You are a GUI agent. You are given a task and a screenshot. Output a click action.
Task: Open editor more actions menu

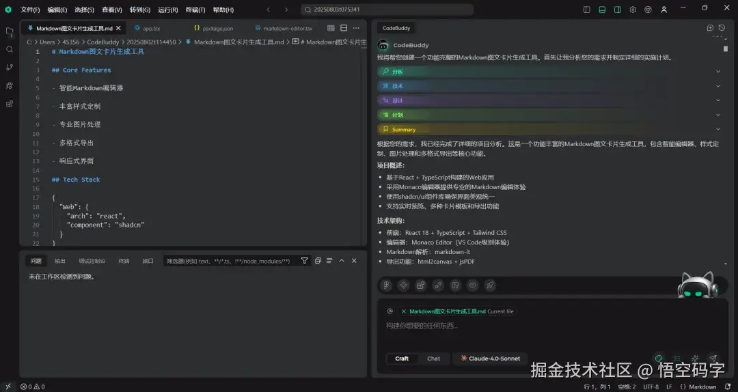pyautogui.click(x=356, y=28)
